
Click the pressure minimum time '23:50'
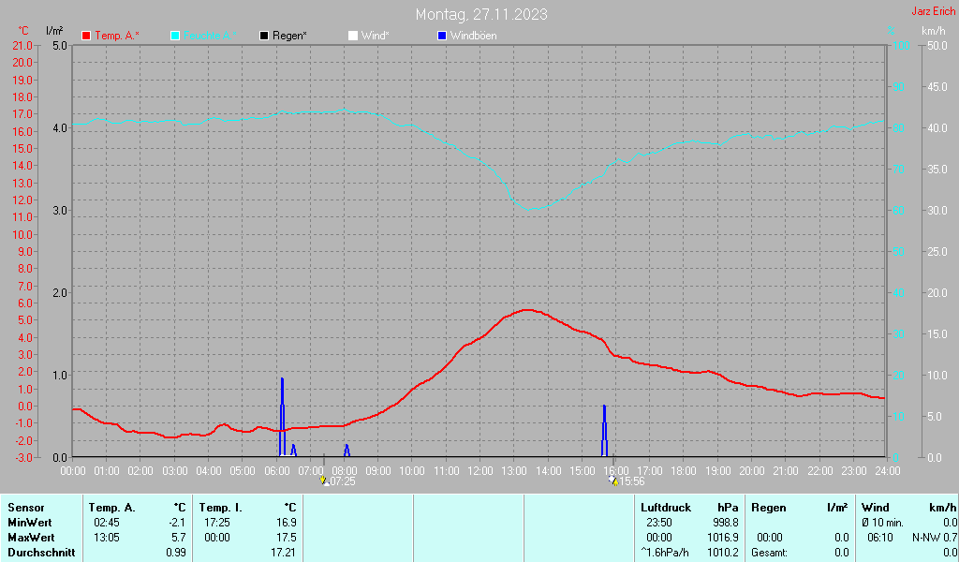(659, 523)
